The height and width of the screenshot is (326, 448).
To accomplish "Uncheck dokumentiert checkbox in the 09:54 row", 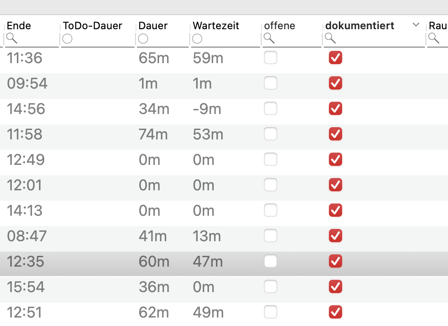I will pos(336,83).
